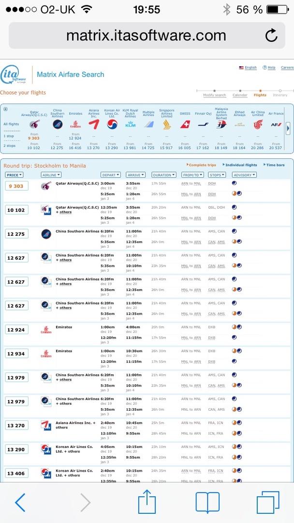This screenshot has height=523, width=294.
Task: Close the airline matrix with X box
Action: point(5,109)
